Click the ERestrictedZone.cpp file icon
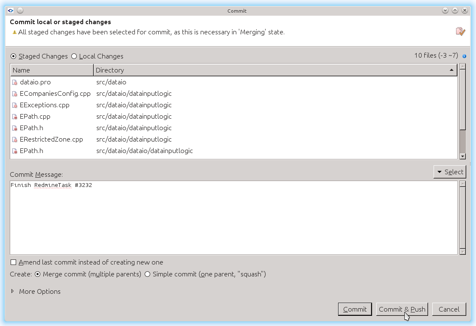The width and height of the screenshot is (476, 326). tap(15, 139)
